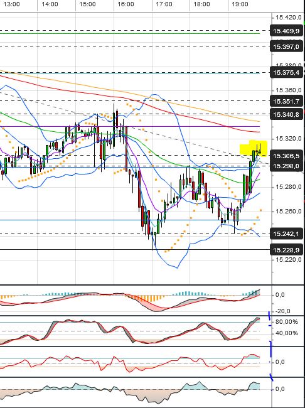Viewport: 305px width, 408px height.
Task: Select the 15.242,1 price level label
Action: 287,234
